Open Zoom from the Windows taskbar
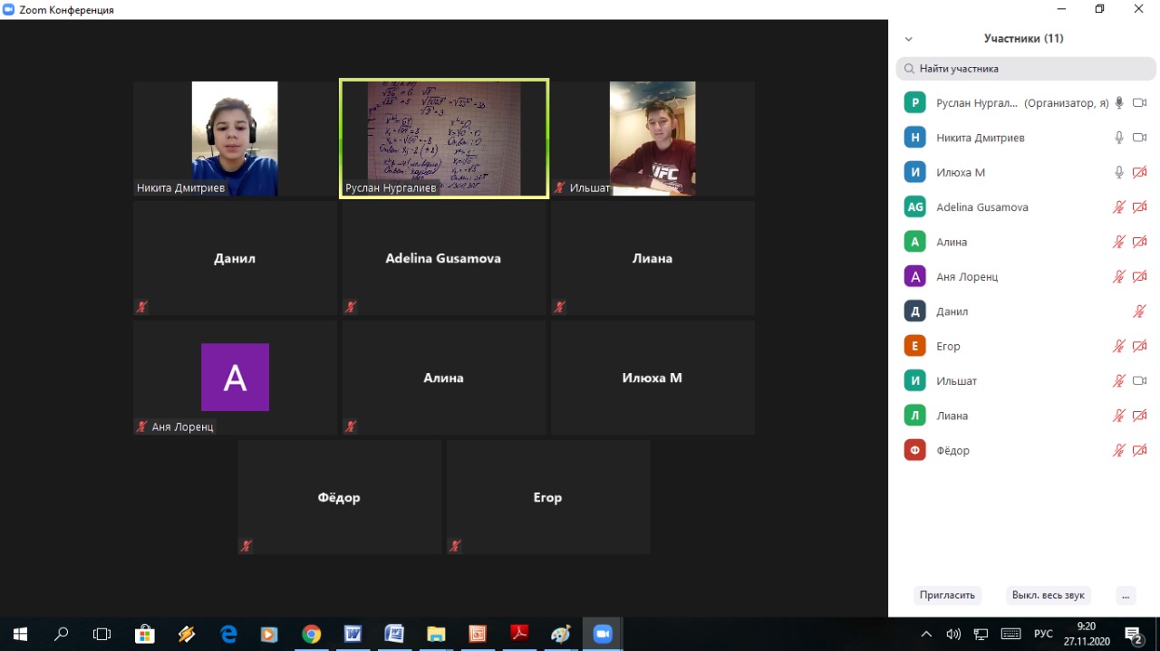This screenshot has width=1160, height=651. tap(602, 634)
